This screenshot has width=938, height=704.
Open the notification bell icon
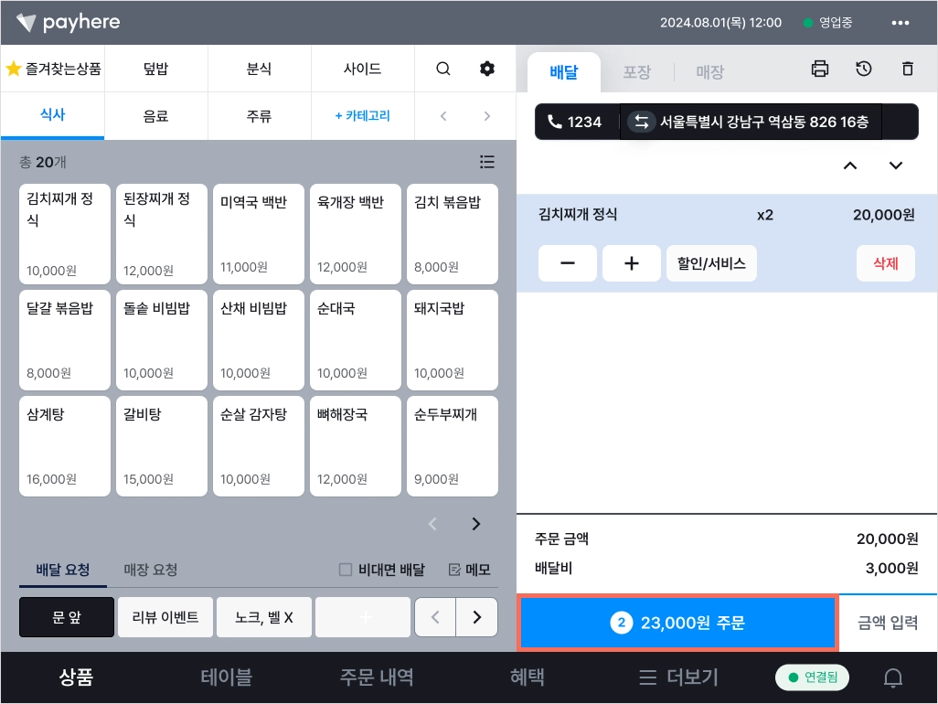click(893, 677)
